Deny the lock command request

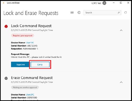(x=40, y=65)
